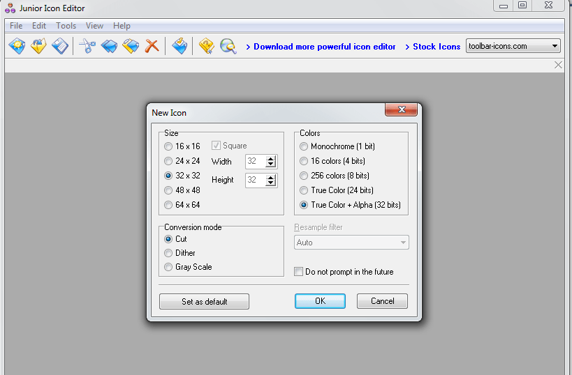Screen dimensions: 572x375
Task: Open the Tools menu
Action: 66,26
